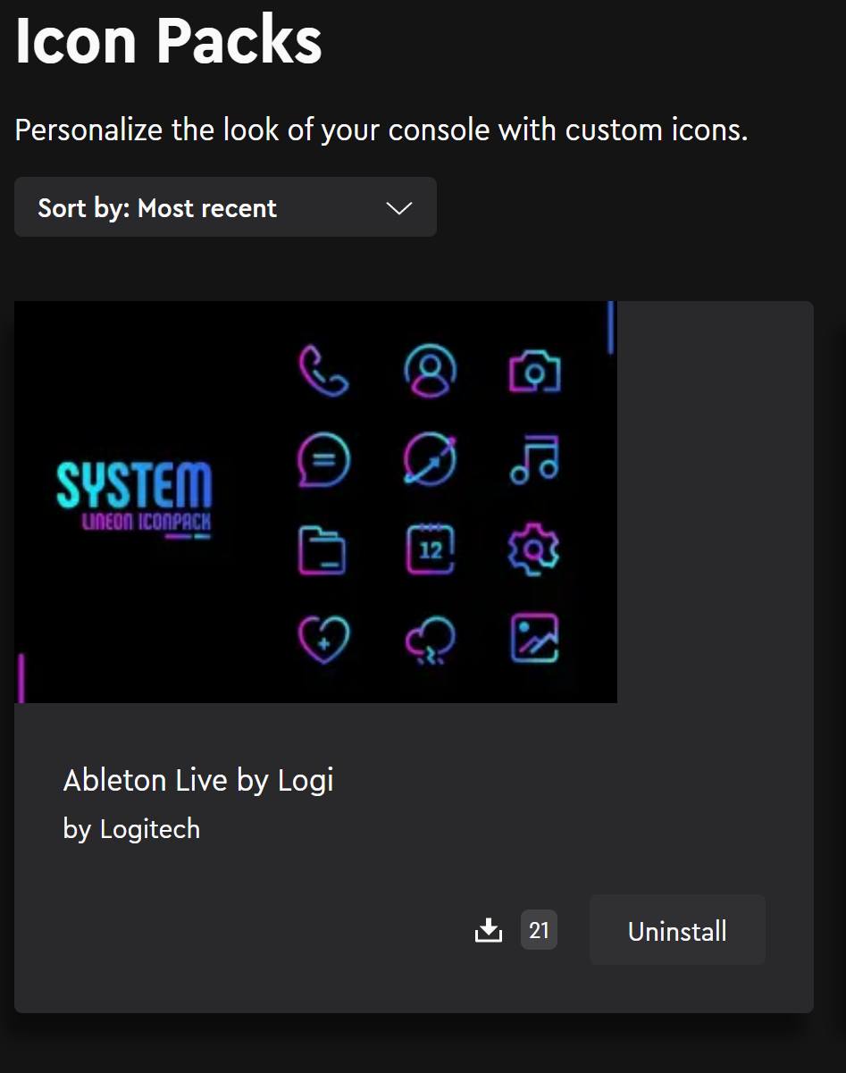Click the download arrow icon
The image size is (846, 1073).
(488, 930)
